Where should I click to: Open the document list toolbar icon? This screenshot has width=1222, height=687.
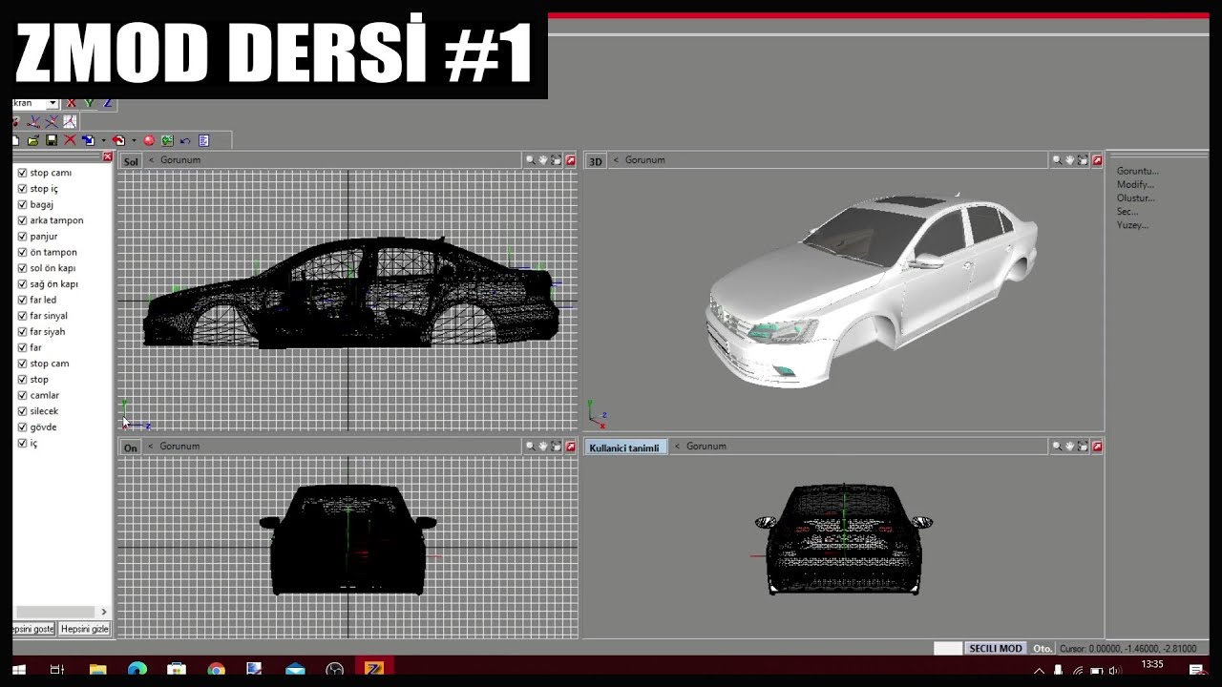(x=203, y=140)
